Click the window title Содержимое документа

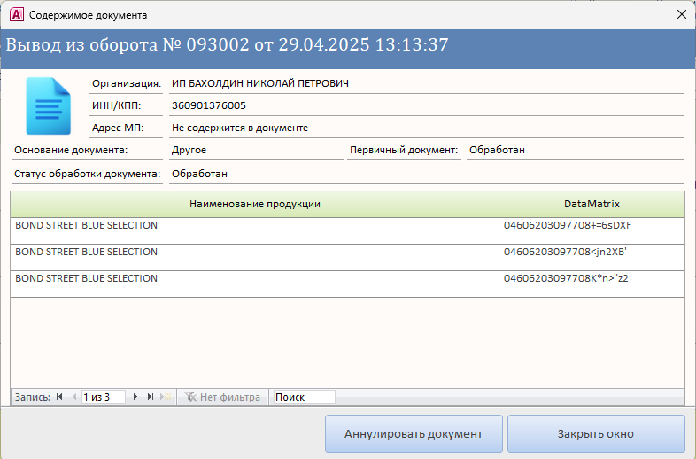coord(88,15)
